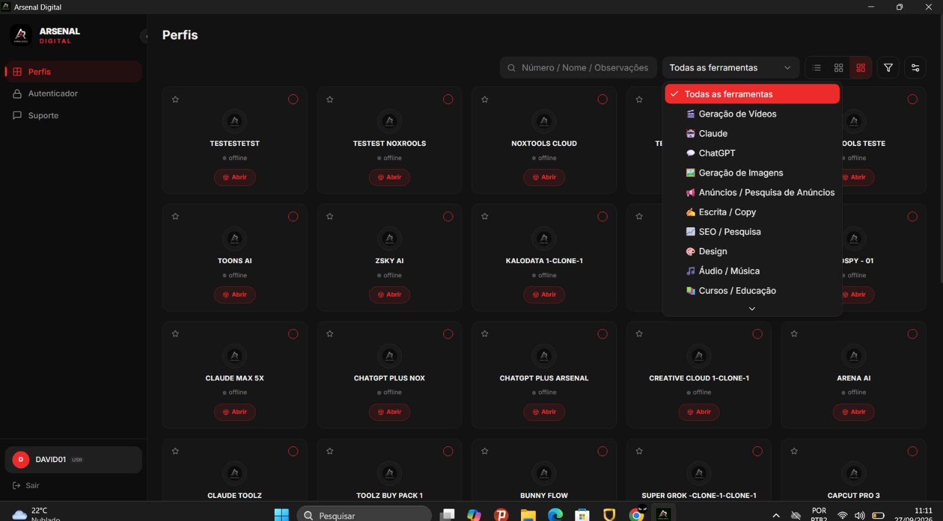
Task: Close the Todas as ferramentas combo box
Action: [731, 68]
